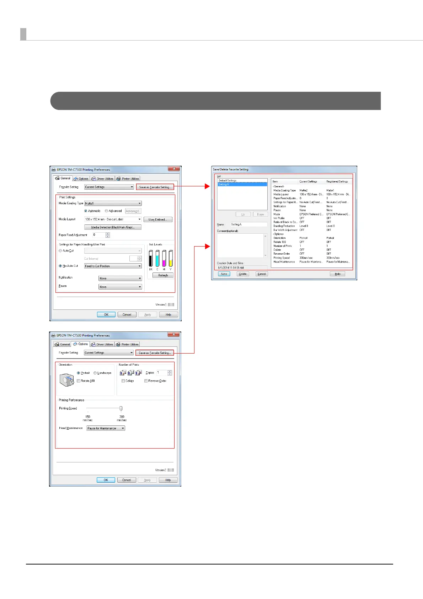The image size is (423, 599).
Task: Open Printer Utilities tab in Print Settings window
Action: click(128, 179)
